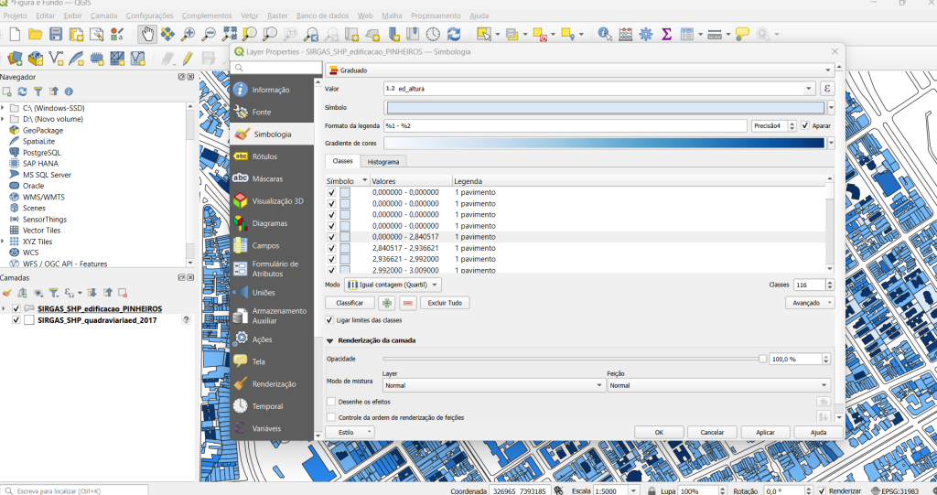
Task: Click the Gradiente de cores blue ramp
Action: pyautogui.click(x=604, y=143)
